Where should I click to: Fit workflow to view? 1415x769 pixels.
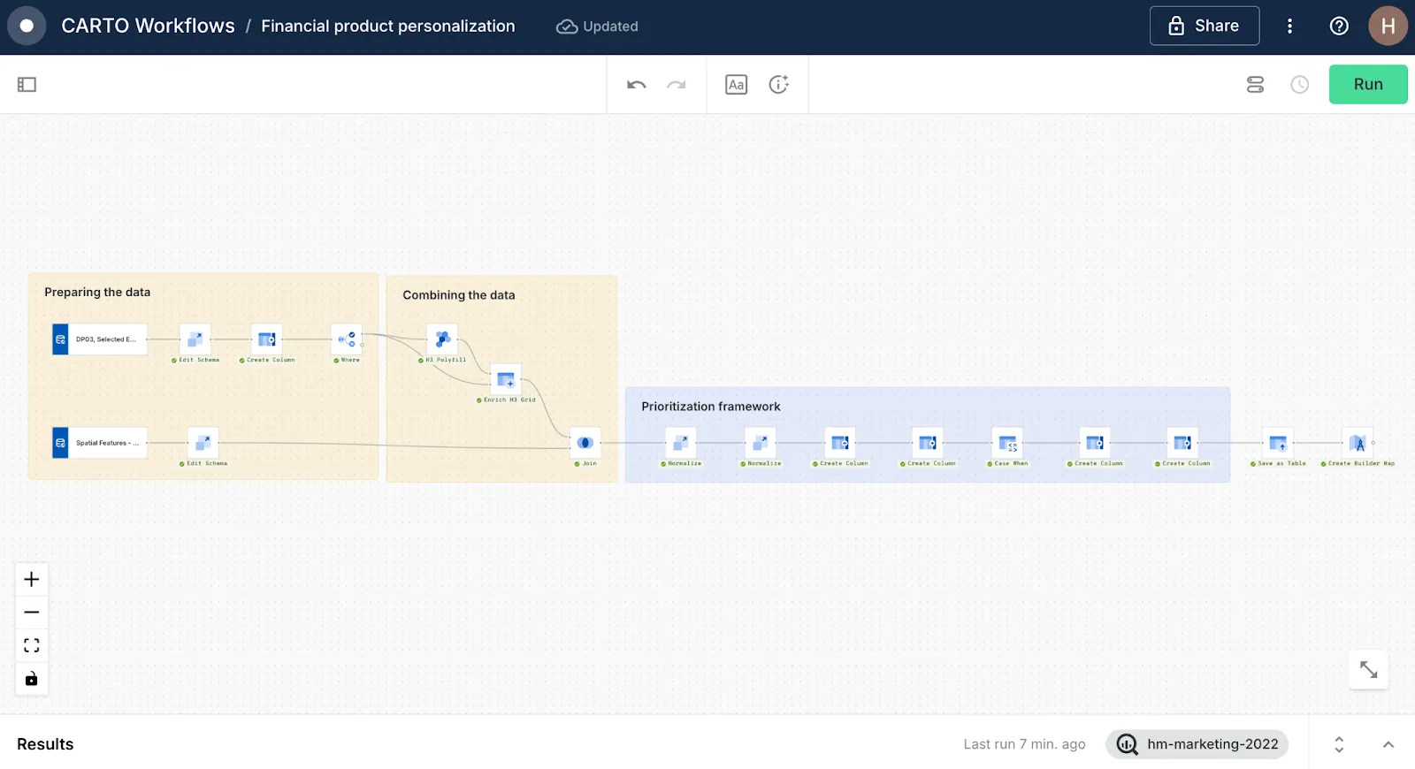pyautogui.click(x=32, y=645)
